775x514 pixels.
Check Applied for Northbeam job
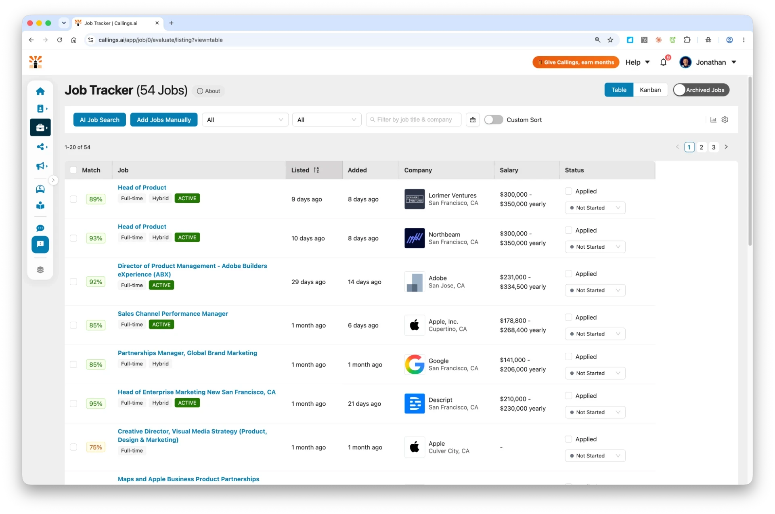[568, 231]
